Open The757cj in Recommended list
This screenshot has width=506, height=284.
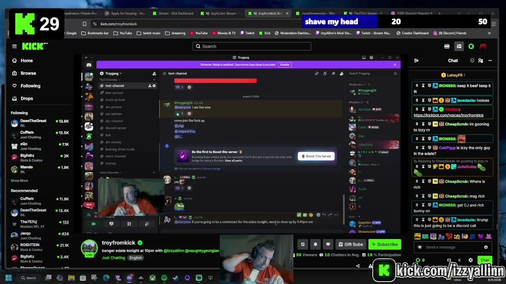(x=40, y=224)
